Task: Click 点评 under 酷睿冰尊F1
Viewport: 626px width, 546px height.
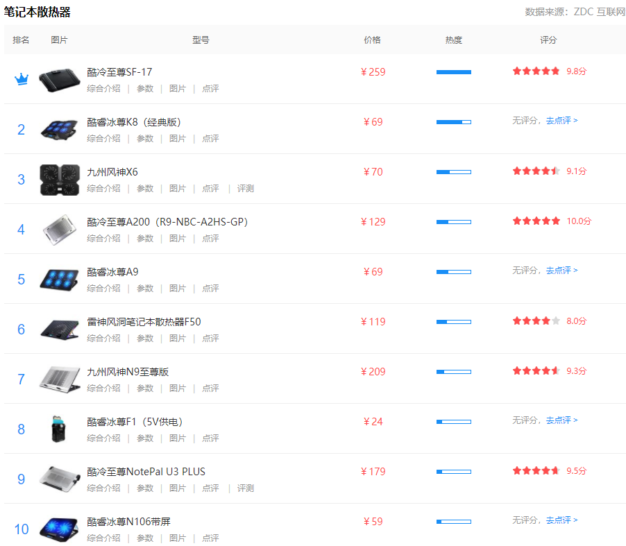Action: [x=210, y=438]
